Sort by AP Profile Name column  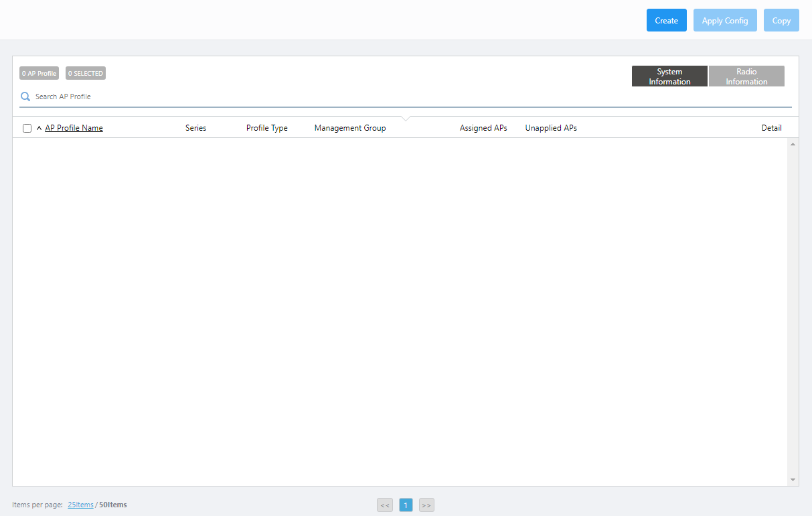[x=74, y=128]
